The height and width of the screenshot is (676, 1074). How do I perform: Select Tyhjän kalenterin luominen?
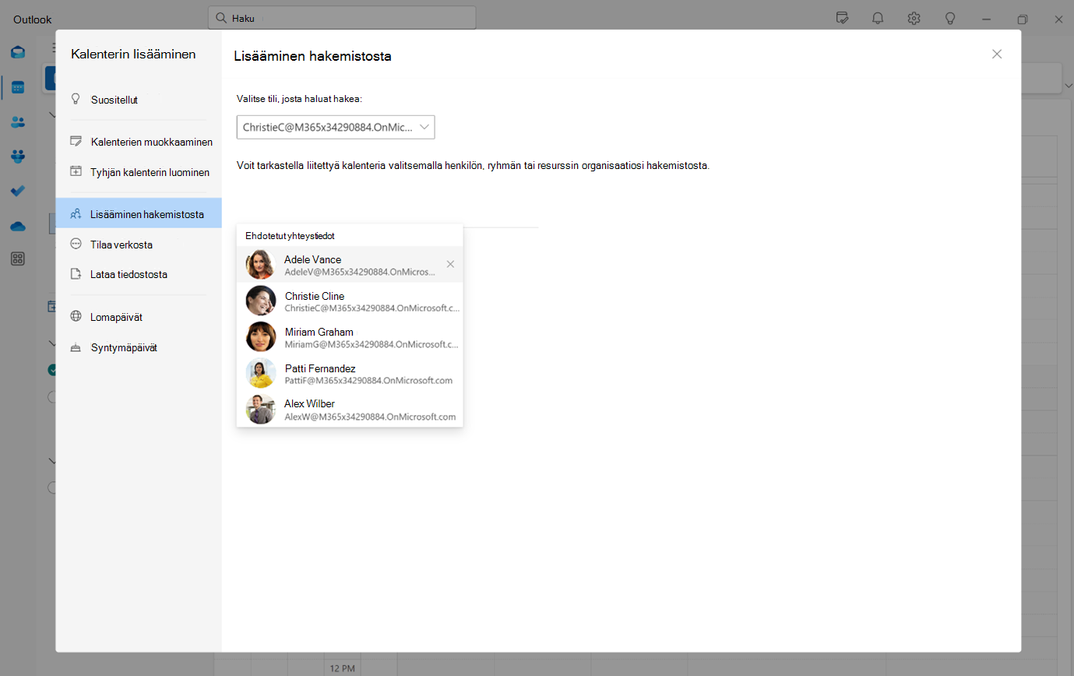[x=139, y=171]
